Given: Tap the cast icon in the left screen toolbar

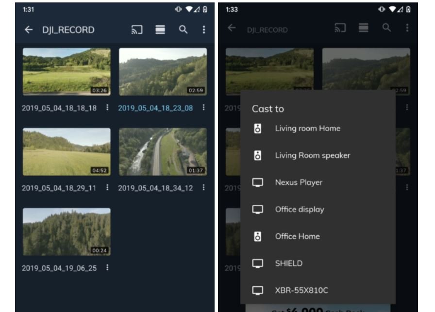Looking at the screenshot, I should click(137, 30).
